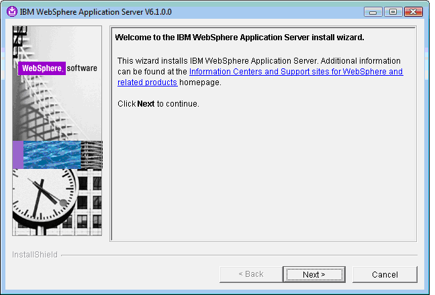This screenshot has width=435, height=295.
Task: Open the Information Centers and Support sites link
Action: [x=260, y=76]
